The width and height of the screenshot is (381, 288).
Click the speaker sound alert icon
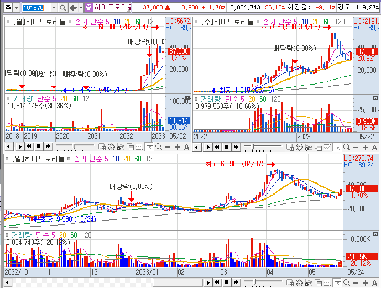point(73,8)
